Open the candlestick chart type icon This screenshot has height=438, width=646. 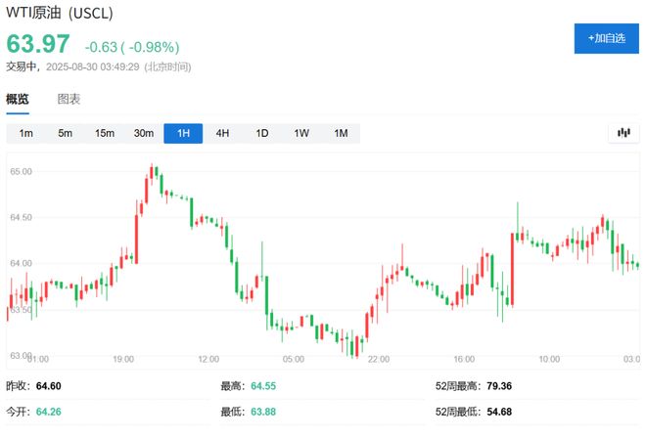tap(623, 133)
